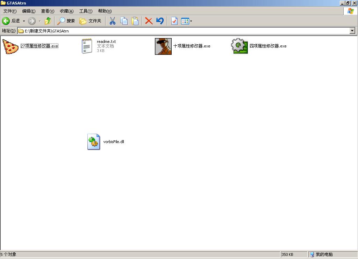Viewport: 358px width, 259px height.
Task: Restore down the GTASAtrn window
Action: coord(348,3)
